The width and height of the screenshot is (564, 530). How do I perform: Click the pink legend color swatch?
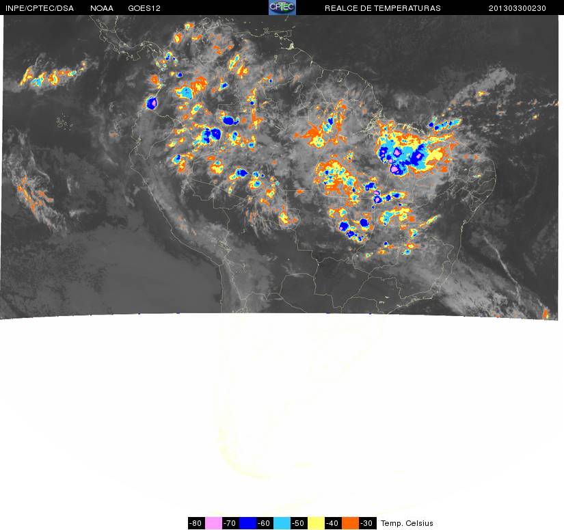click(214, 523)
